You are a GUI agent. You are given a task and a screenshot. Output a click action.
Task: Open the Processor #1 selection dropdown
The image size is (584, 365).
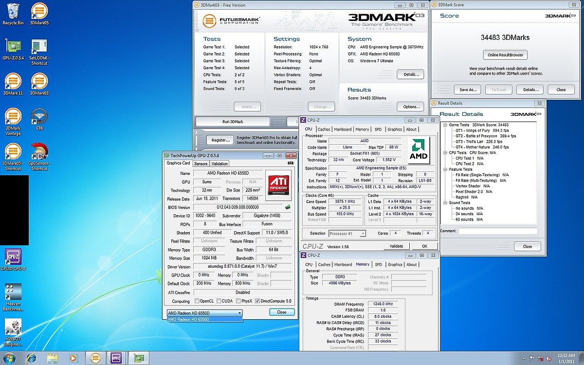pos(347,234)
